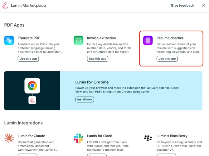
Task: Open the Give feedback link
Action: pos(182,6)
